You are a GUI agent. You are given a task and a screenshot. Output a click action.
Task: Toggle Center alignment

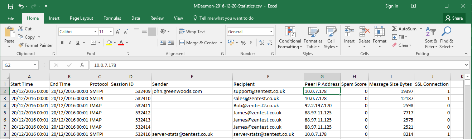coord(144,43)
